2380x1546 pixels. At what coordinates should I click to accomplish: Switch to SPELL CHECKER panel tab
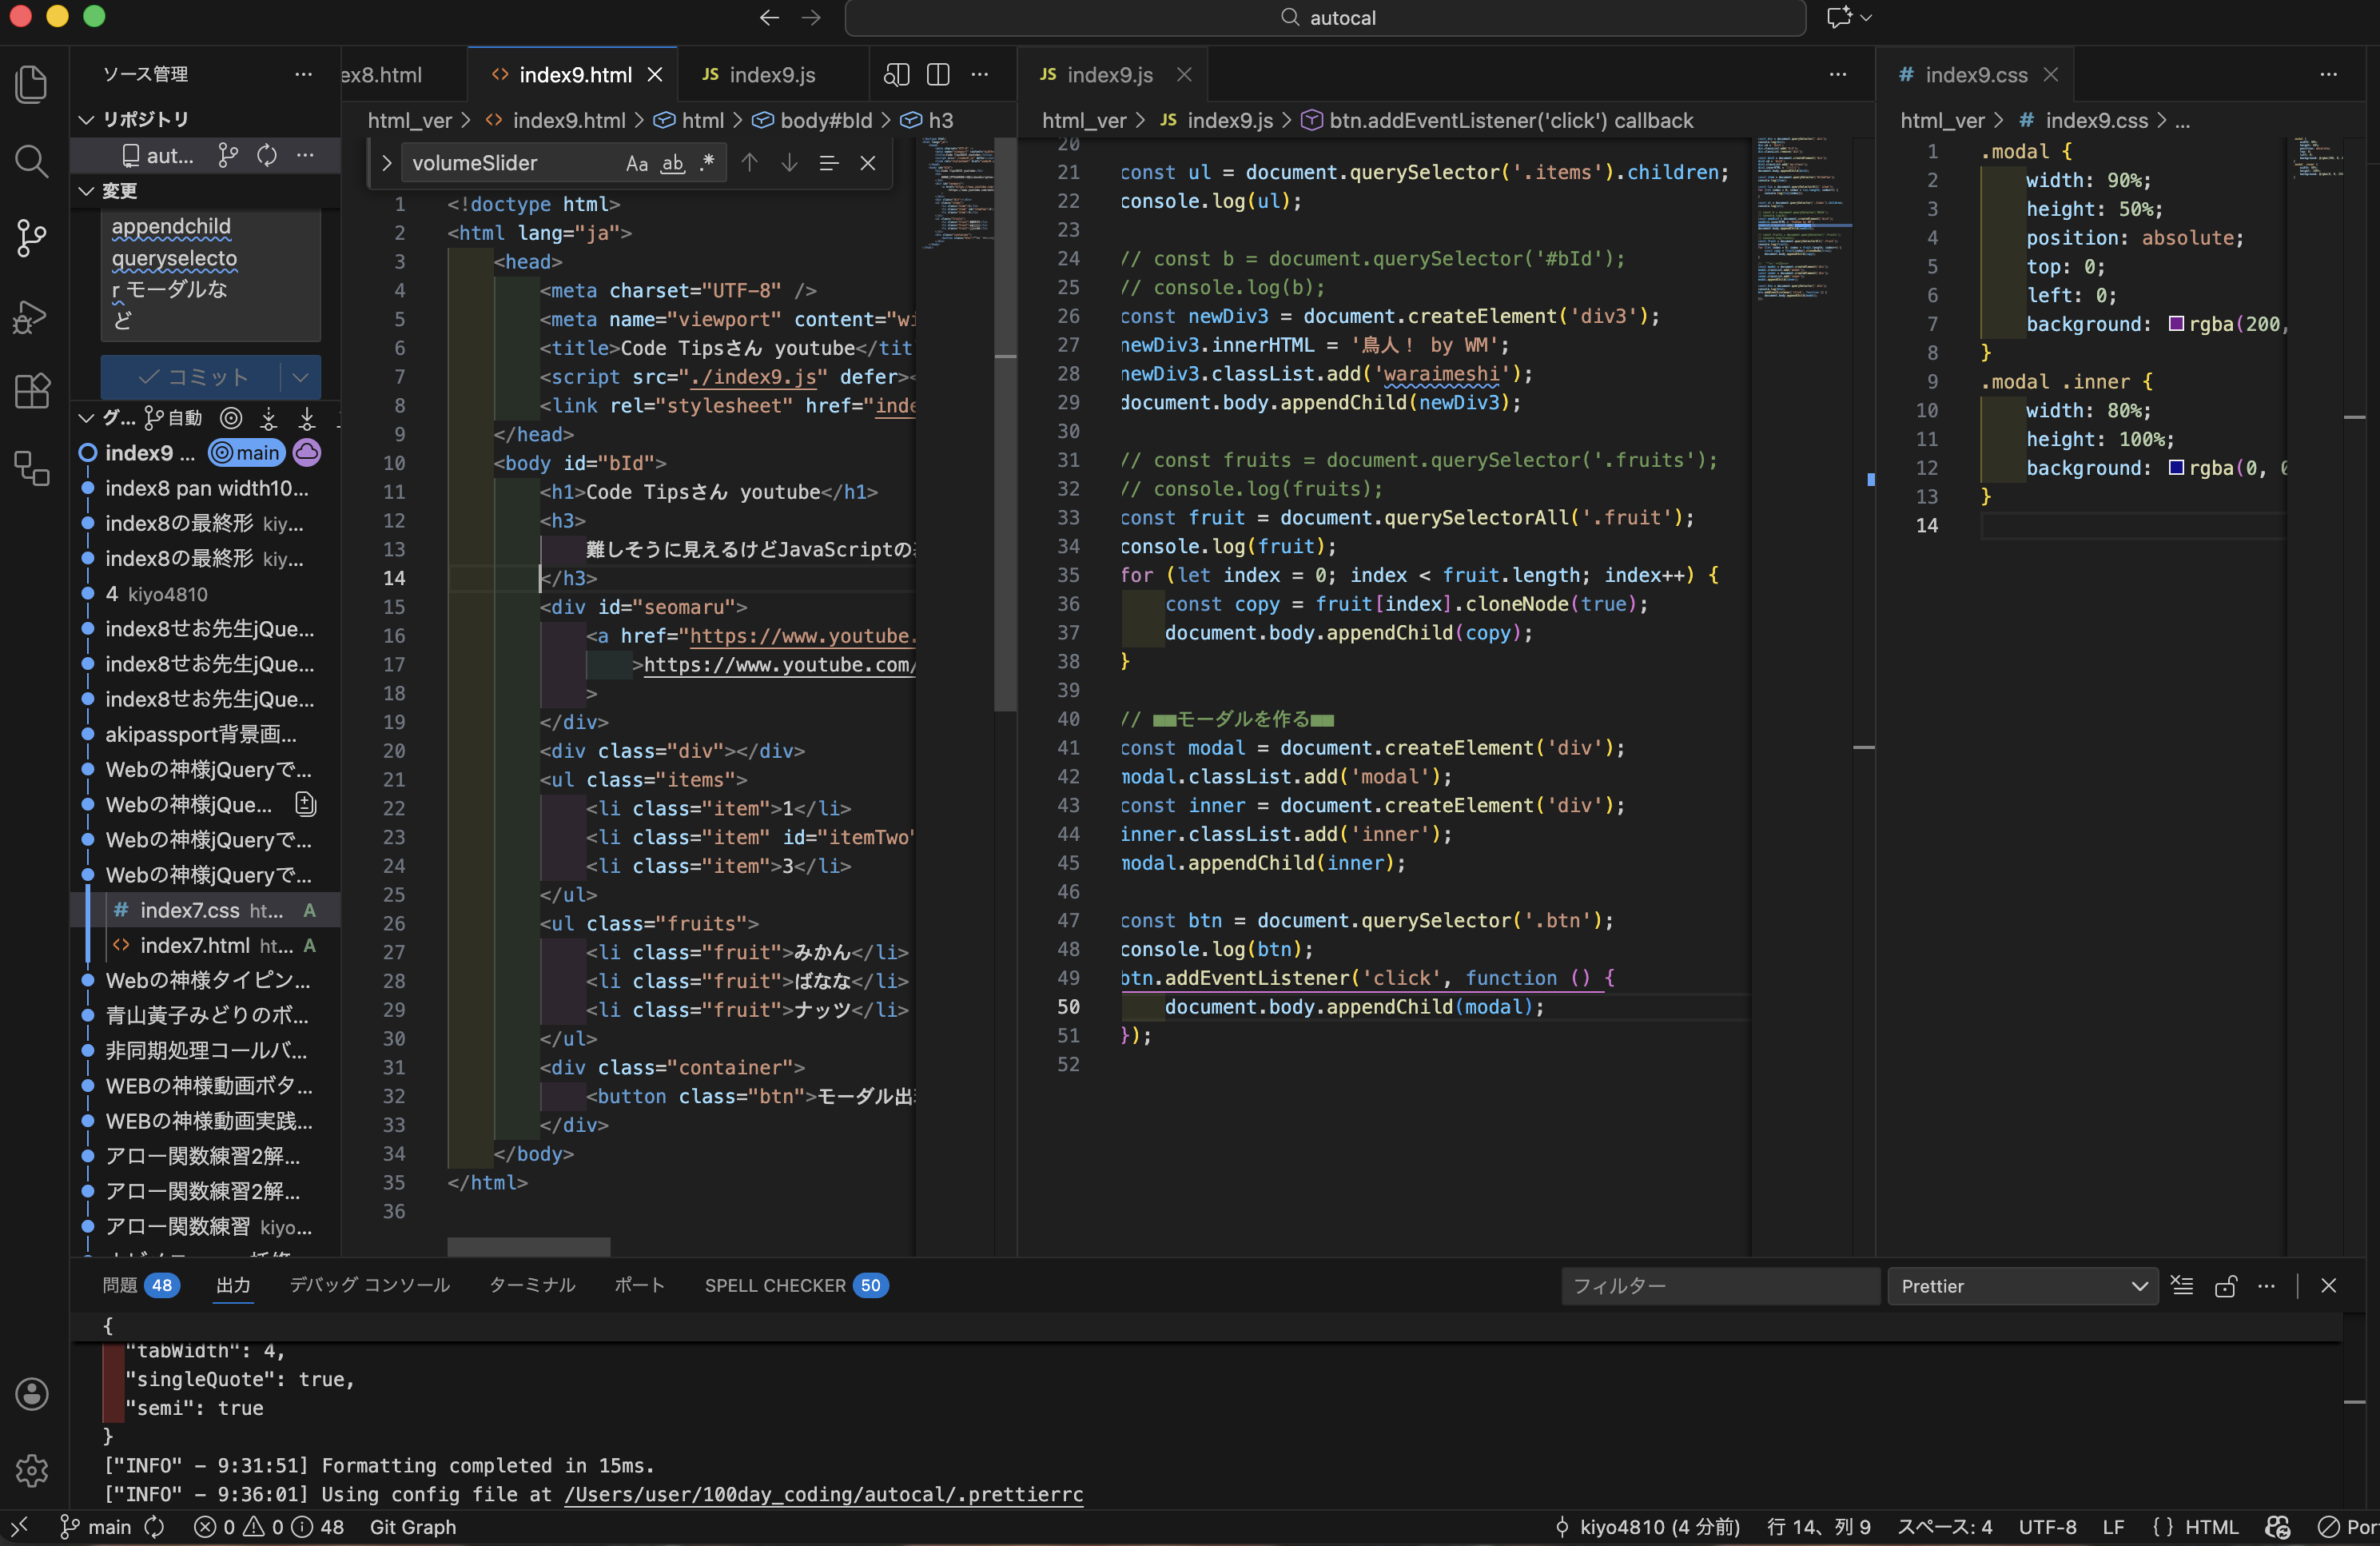(x=796, y=1285)
